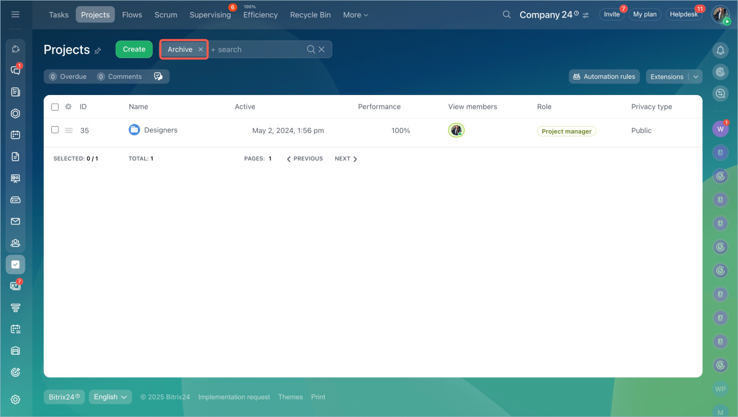Switch to the Scrum tab

point(165,15)
